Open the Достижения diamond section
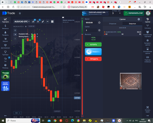Viewport: 153px width, 123px height. tap(5, 46)
